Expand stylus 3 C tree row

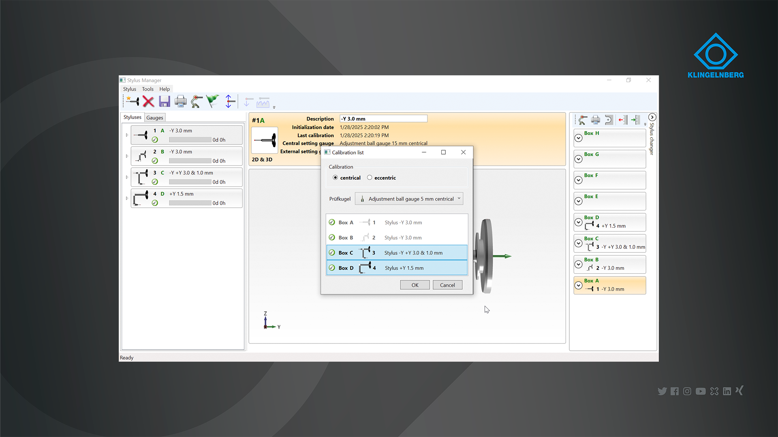127,177
